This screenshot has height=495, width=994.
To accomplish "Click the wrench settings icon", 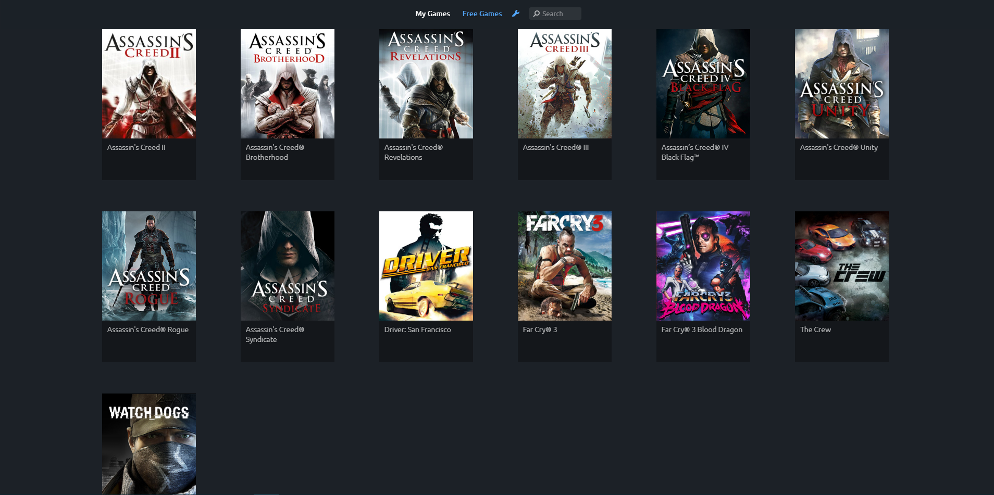I will click(516, 14).
